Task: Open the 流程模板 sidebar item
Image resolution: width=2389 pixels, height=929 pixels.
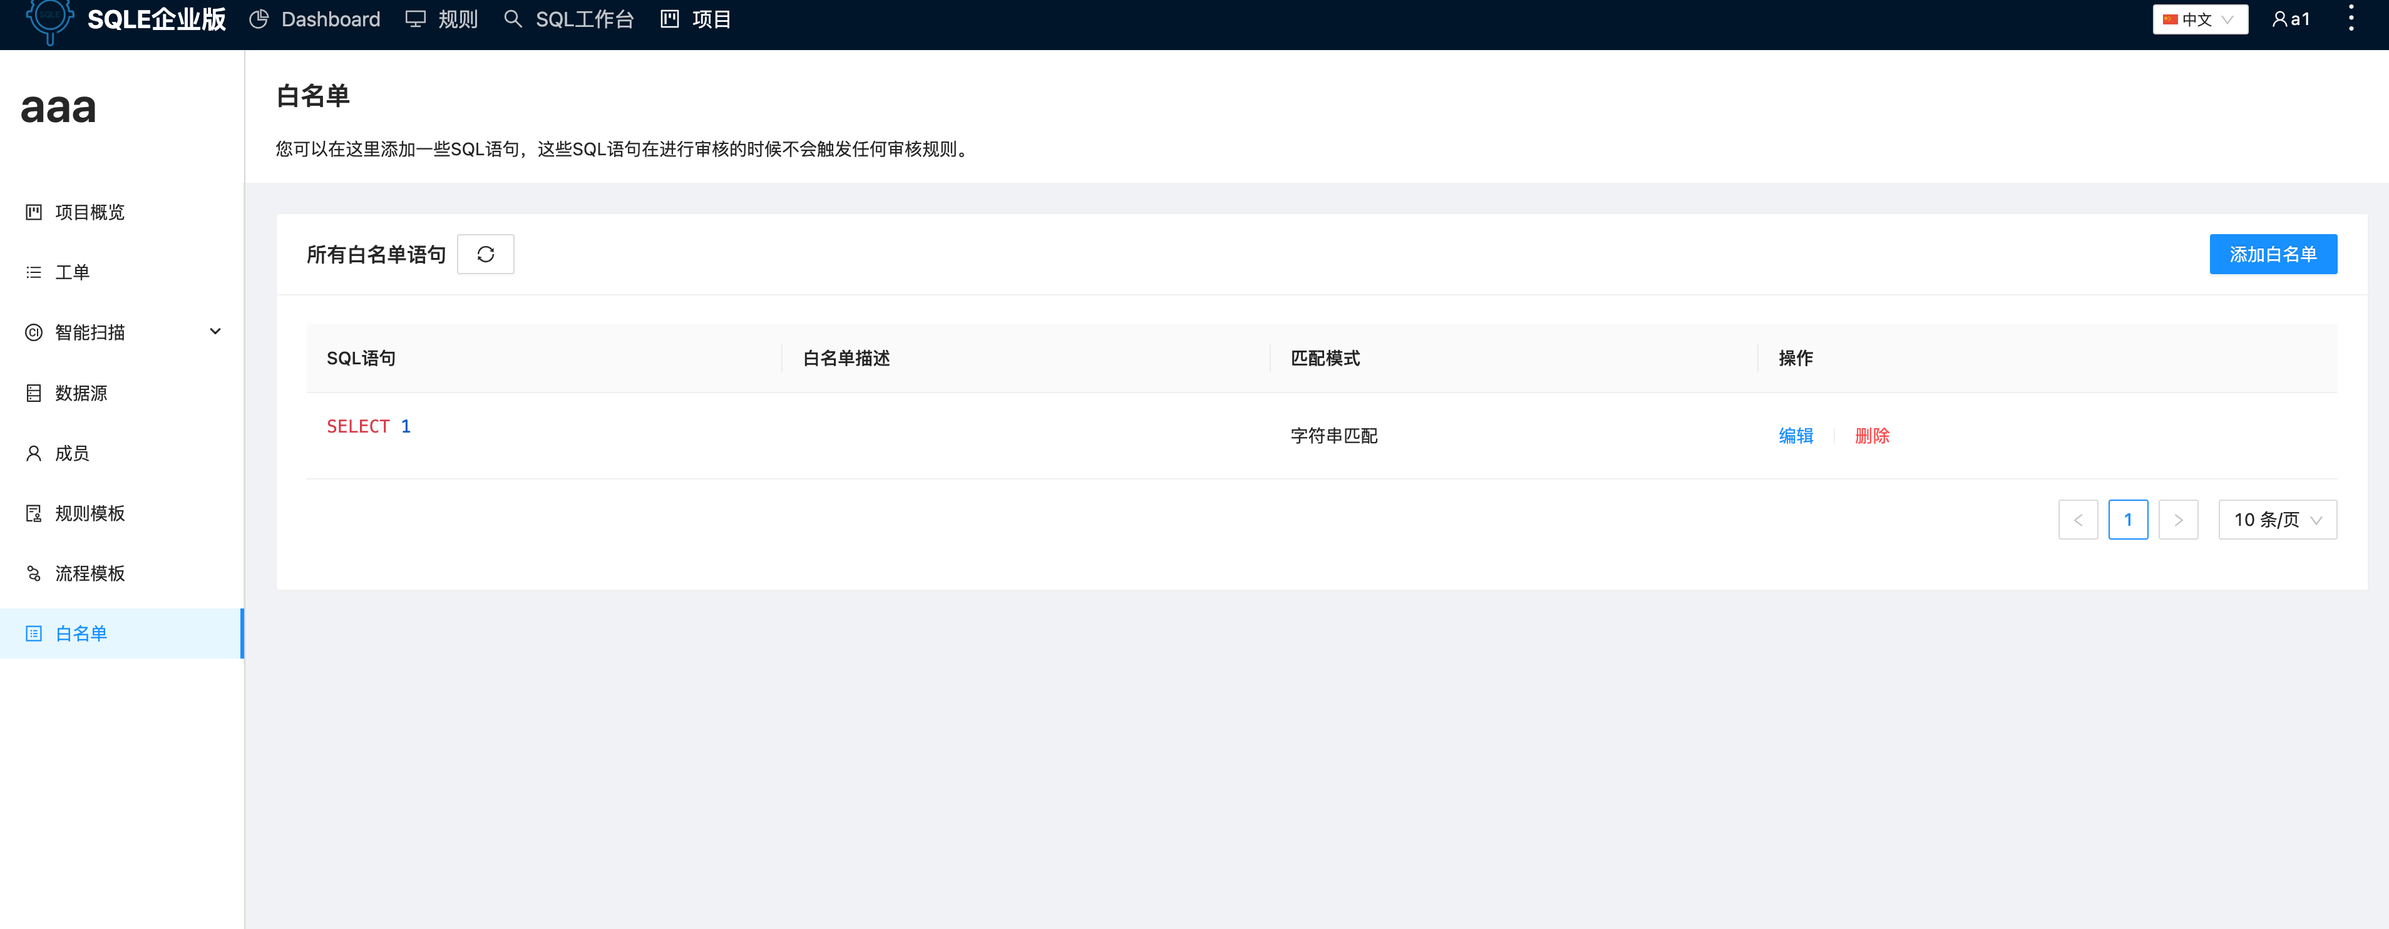Action: click(90, 573)
